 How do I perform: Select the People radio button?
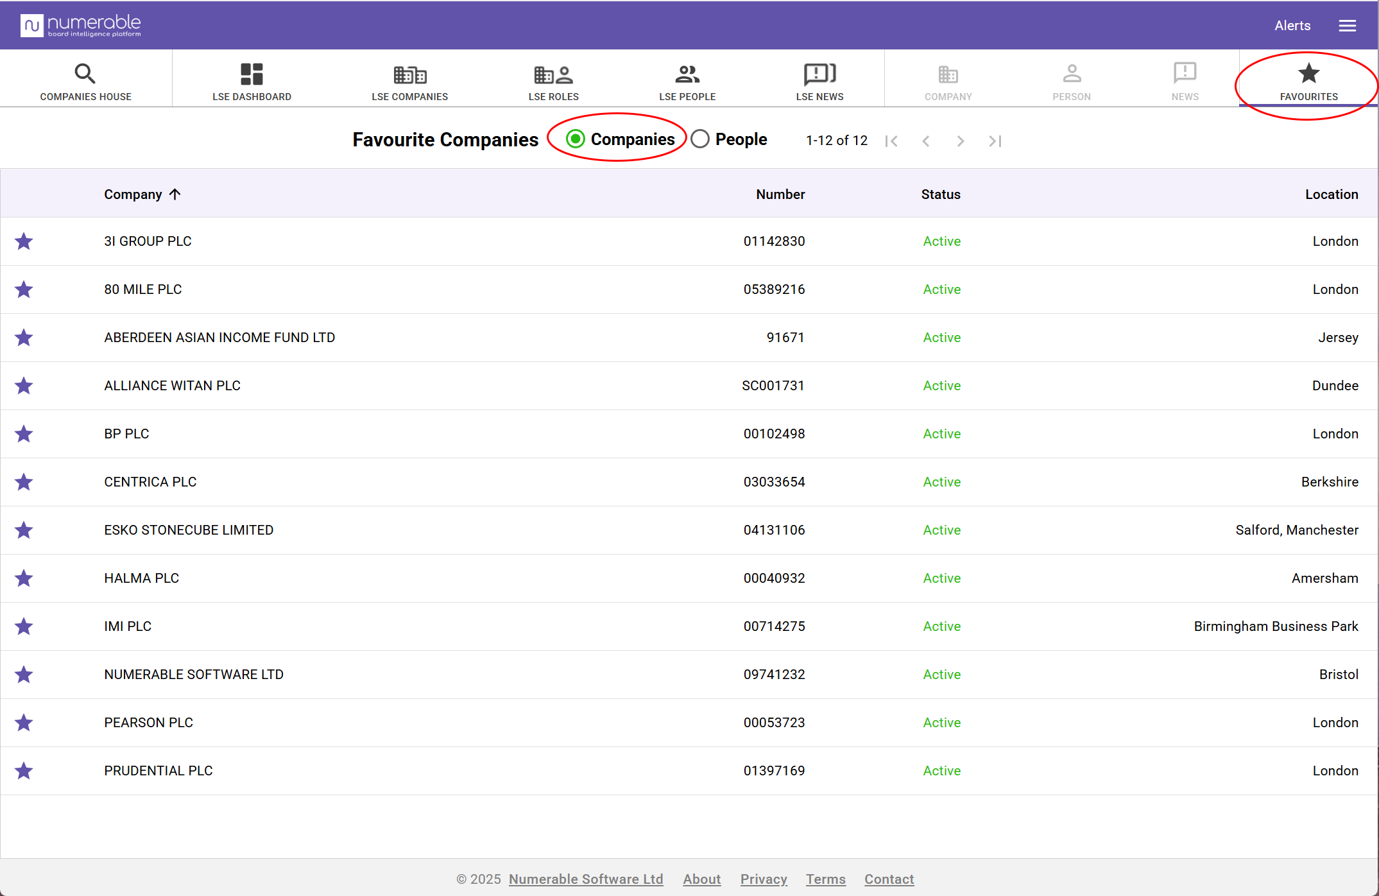click(700, 139)
